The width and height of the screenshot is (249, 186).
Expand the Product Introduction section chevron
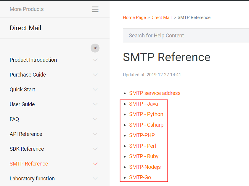(95, 60)
